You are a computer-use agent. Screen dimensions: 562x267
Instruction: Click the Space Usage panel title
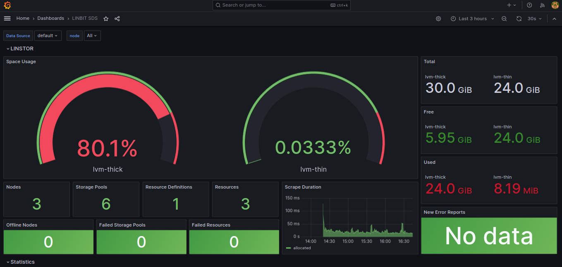click(x=21, y=61)
